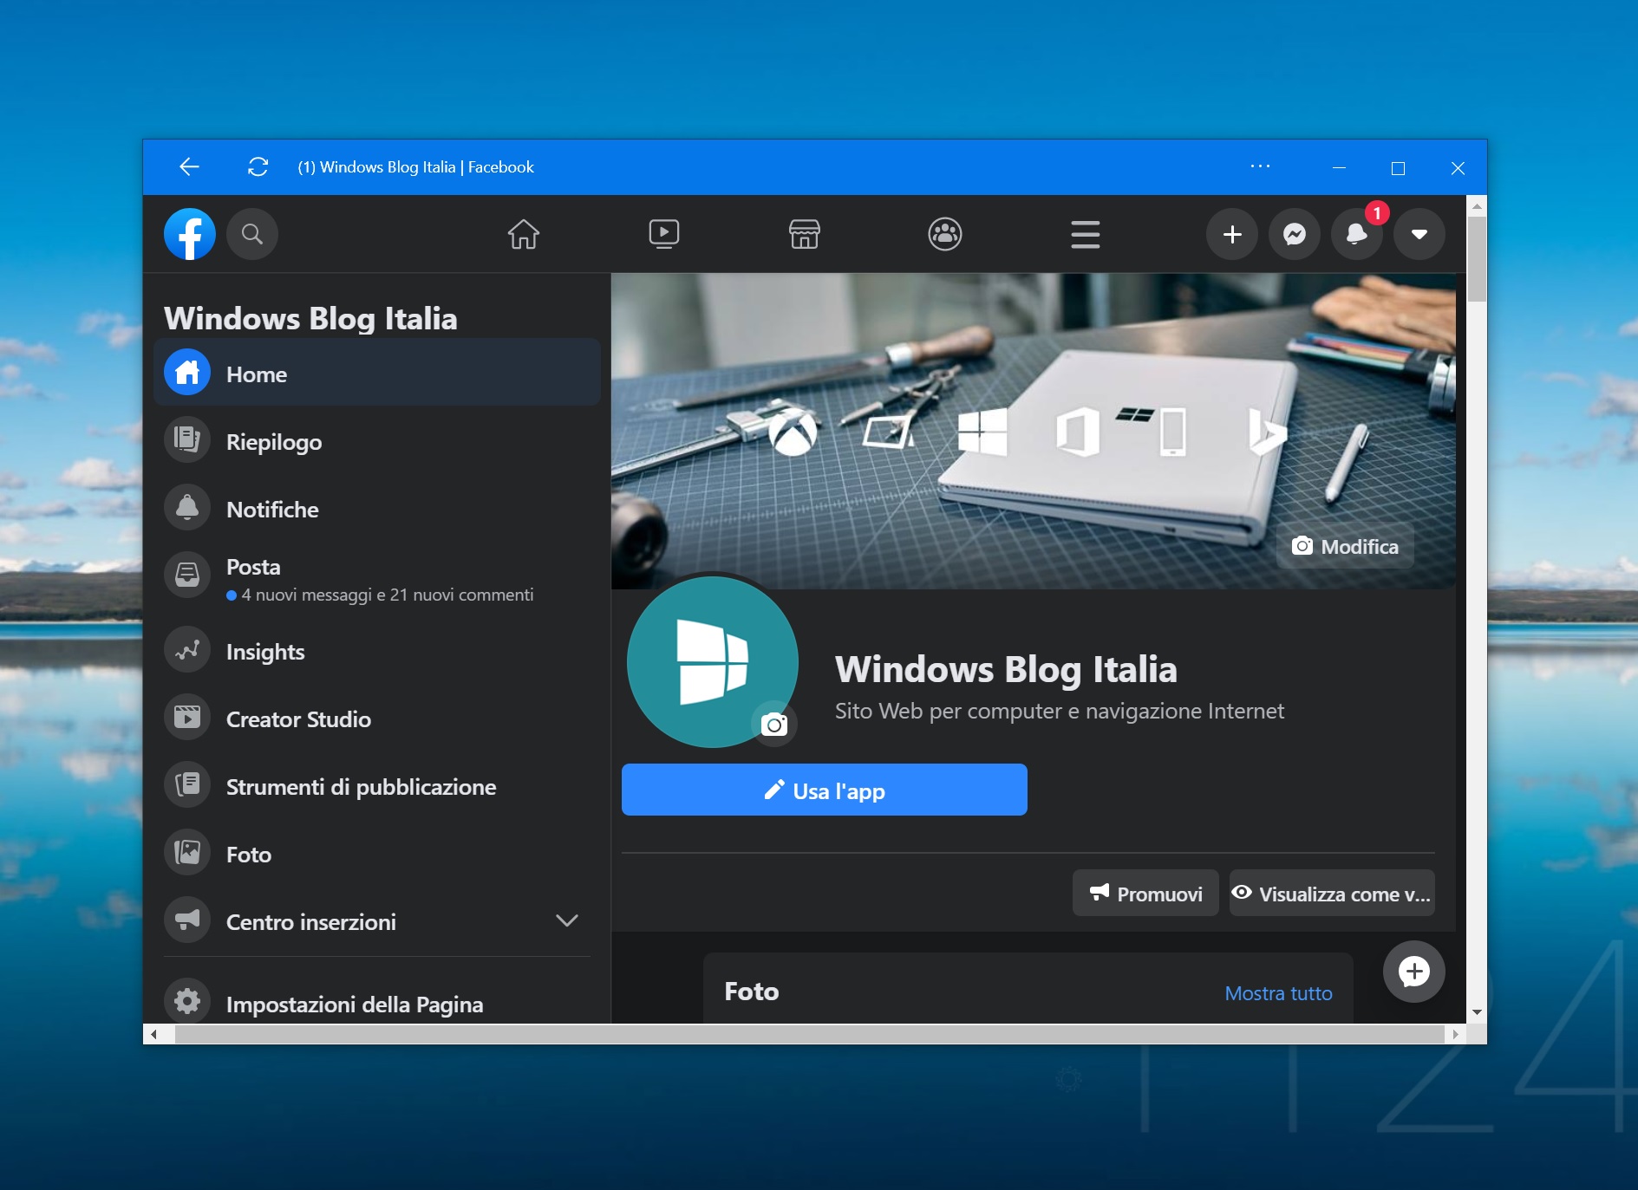Click the Impostazioni gear icon
The height and width of the screenshot is (1190, 1638).
(x=187, y=1001)
